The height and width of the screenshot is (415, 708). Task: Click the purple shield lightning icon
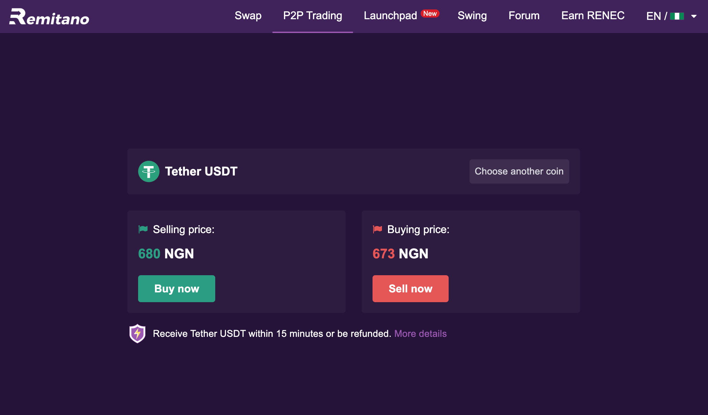137,333
